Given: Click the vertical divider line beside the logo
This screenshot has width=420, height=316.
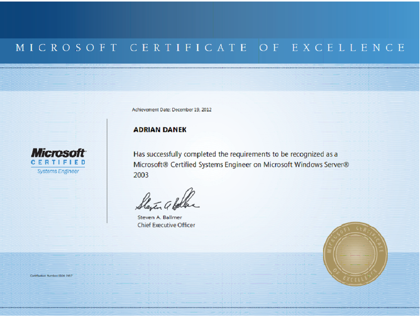Looking at the screenshot, I should (107, 171).
